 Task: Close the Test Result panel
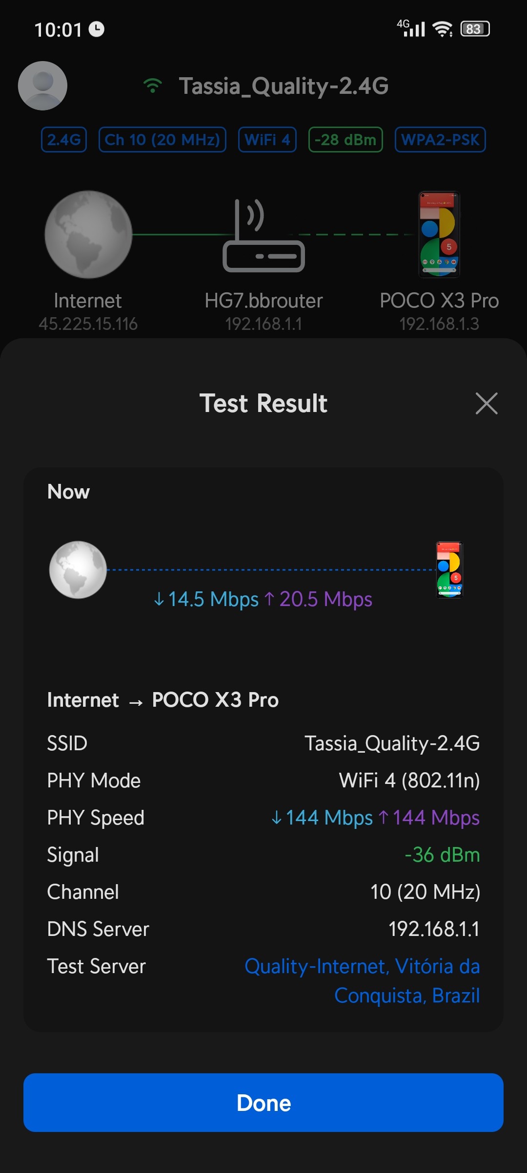[486, 404]
